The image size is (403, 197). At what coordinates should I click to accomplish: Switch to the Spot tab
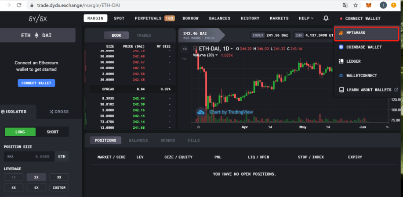[119, 18]
